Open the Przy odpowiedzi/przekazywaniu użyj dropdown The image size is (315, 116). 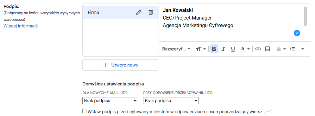(171, 101)
